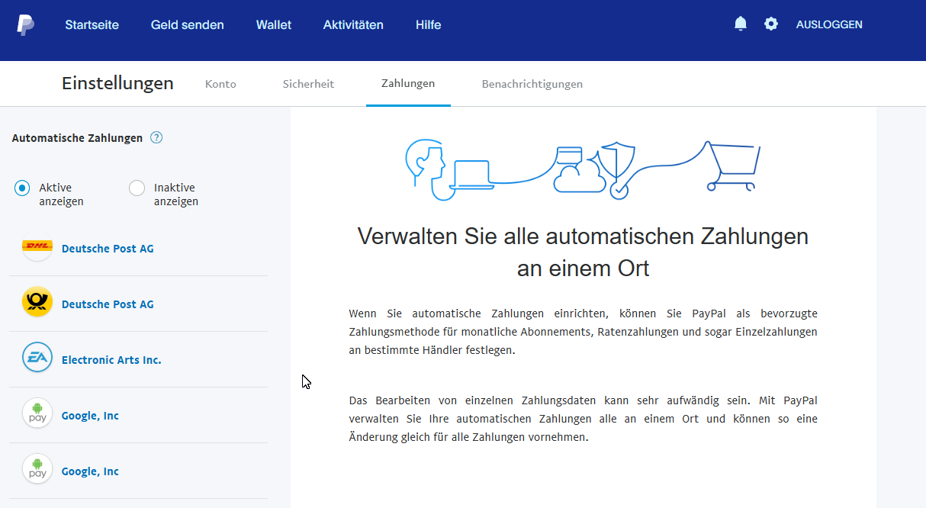
Task: Open settings via the gear icon
Action: click(771, 24)
